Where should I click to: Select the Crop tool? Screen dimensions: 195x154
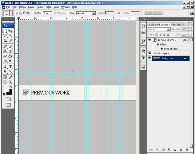coord(5,41)
